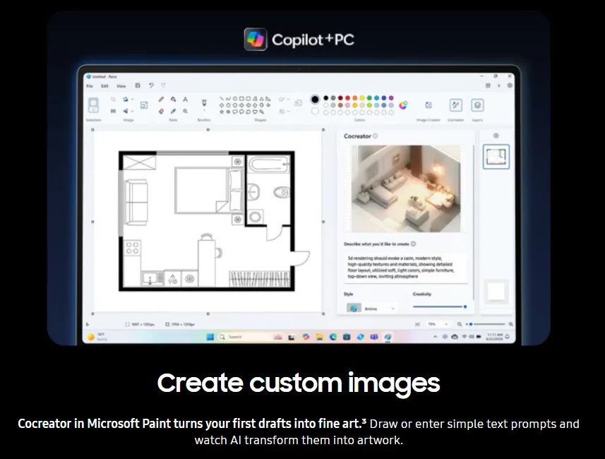Select the floor plan layer thumbnail
The width and height of the screenshot is (605, 459).
tap(496, 157)
